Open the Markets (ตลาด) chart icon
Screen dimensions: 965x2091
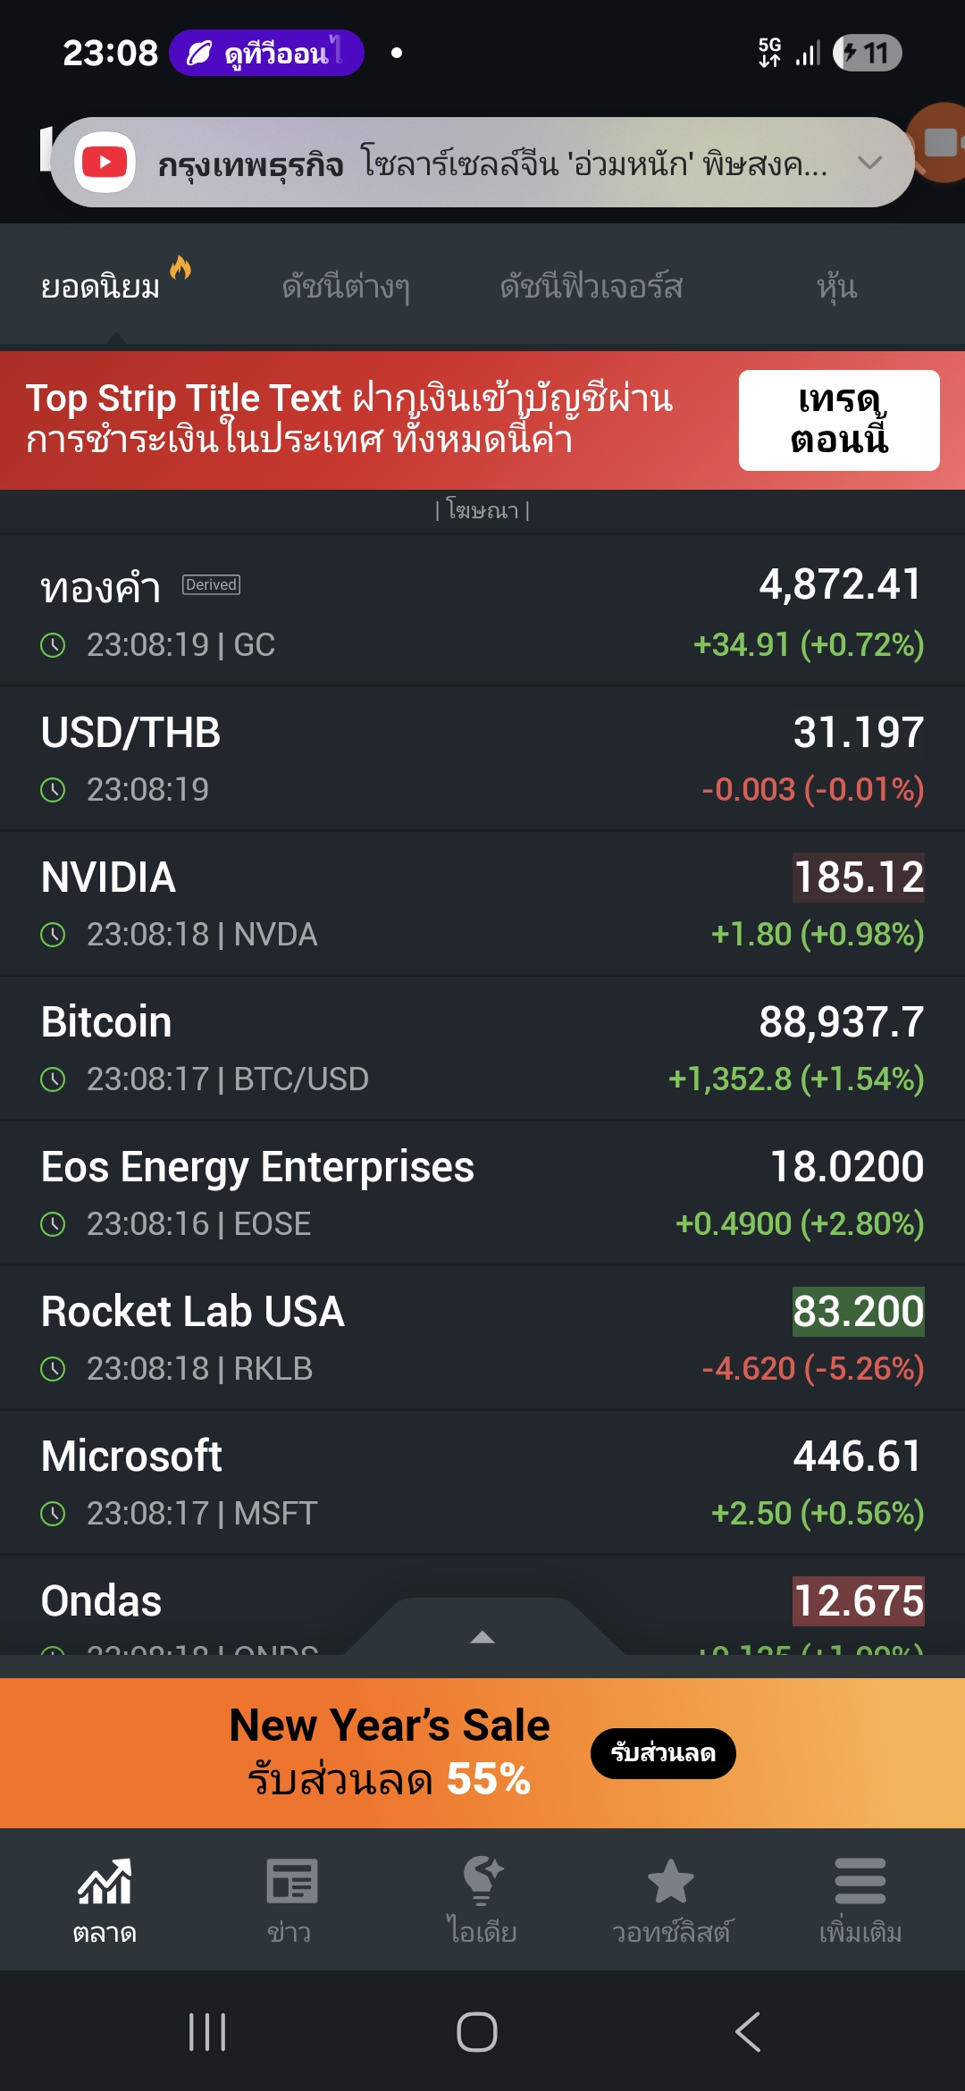[x=105, y=1882]
